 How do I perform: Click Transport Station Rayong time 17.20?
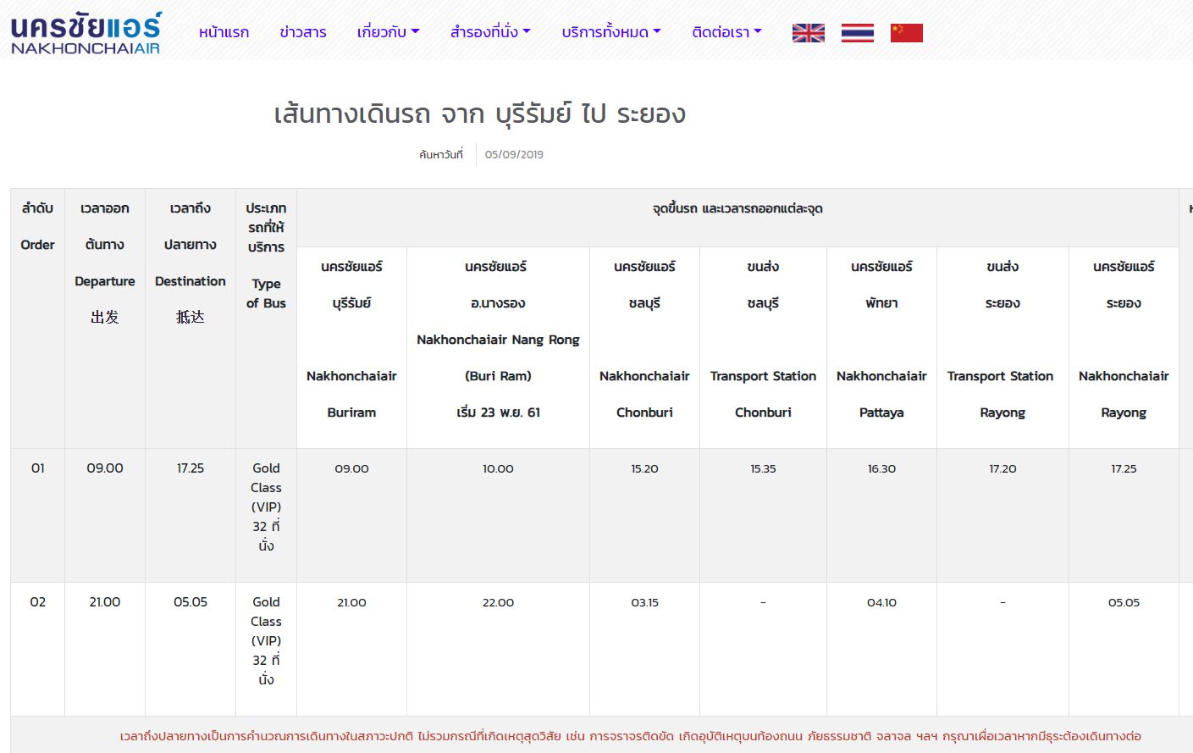pyautogui.click(x=1002, y=468)
